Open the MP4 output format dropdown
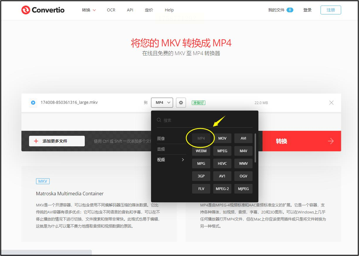359x256 pixels. coord(162,103)
